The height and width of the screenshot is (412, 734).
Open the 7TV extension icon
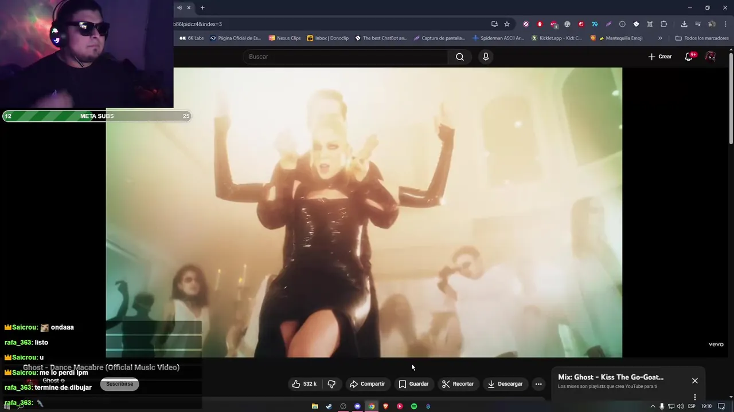click(595, 24)
